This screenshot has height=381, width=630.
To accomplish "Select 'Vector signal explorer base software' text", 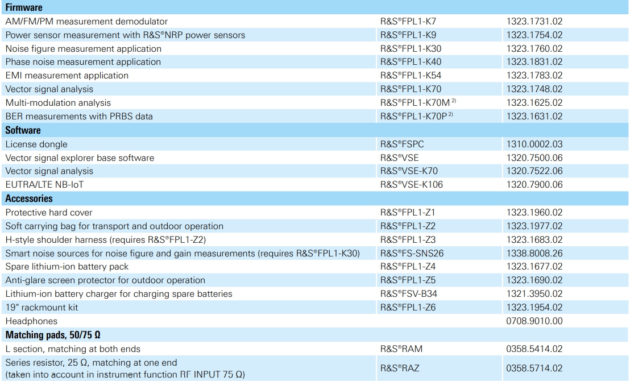I will coord(80,158).
